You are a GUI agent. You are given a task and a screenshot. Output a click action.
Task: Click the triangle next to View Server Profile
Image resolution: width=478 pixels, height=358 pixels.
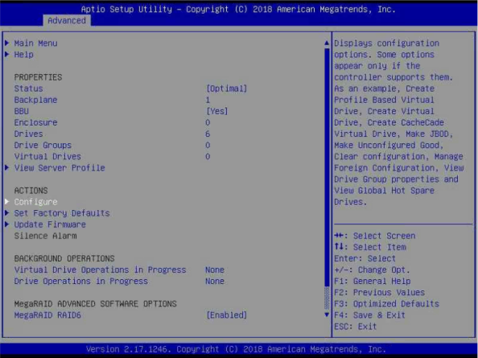coord(6,167)
